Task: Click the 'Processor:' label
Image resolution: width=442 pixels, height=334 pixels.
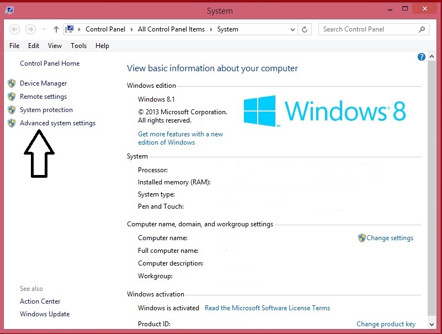Action: click(x=153, y=170)
